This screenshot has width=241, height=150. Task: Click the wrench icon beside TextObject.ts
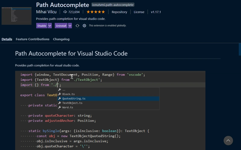pos(60,103)
